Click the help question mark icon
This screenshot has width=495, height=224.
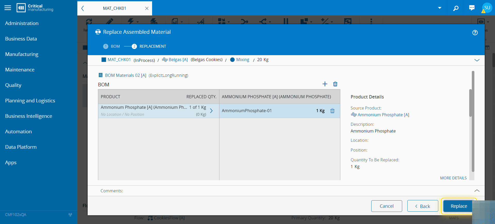475,32
